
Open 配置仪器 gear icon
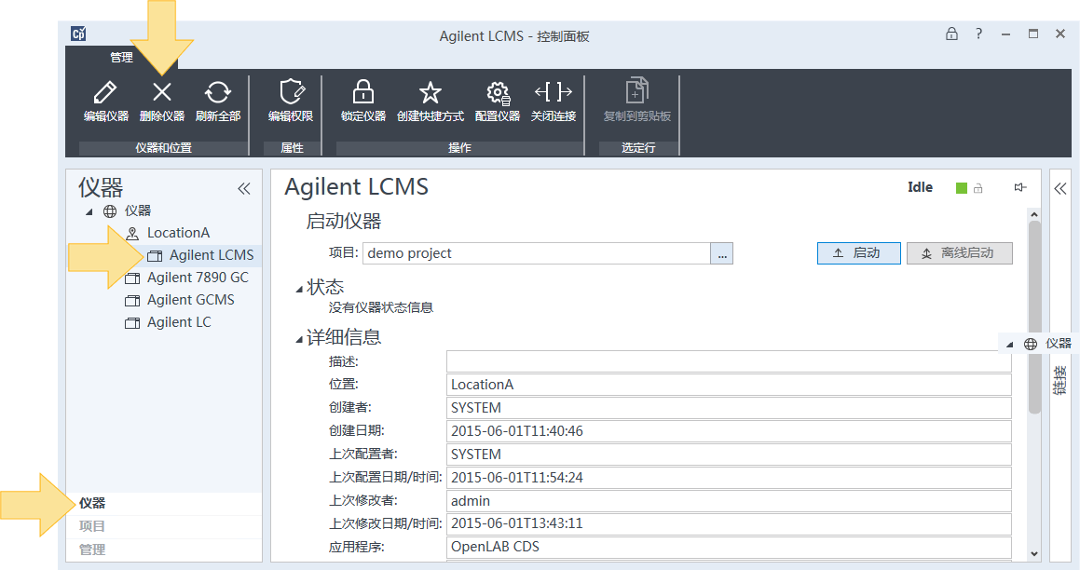498,92
